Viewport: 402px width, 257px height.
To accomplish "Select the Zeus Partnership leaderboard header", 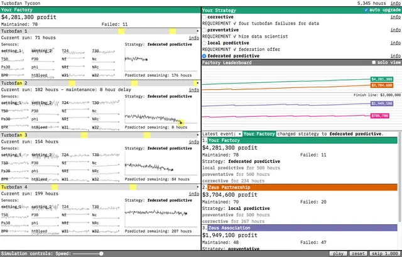I will [300, 187].
